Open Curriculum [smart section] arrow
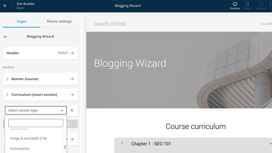The width and height of the screenshot is (272, 153). click(72, 94)
